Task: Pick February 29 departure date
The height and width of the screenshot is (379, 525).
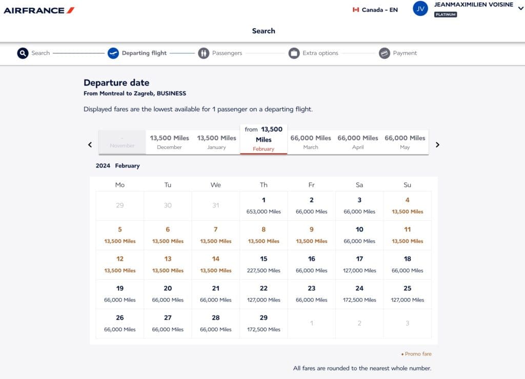Action: (264, 323)
